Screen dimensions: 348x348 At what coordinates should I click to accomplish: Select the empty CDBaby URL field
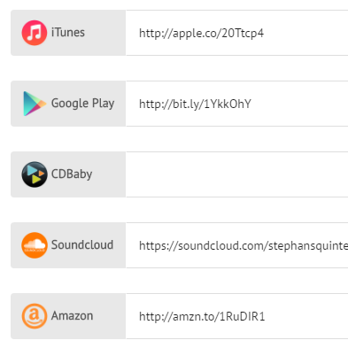tap(236, 174)
